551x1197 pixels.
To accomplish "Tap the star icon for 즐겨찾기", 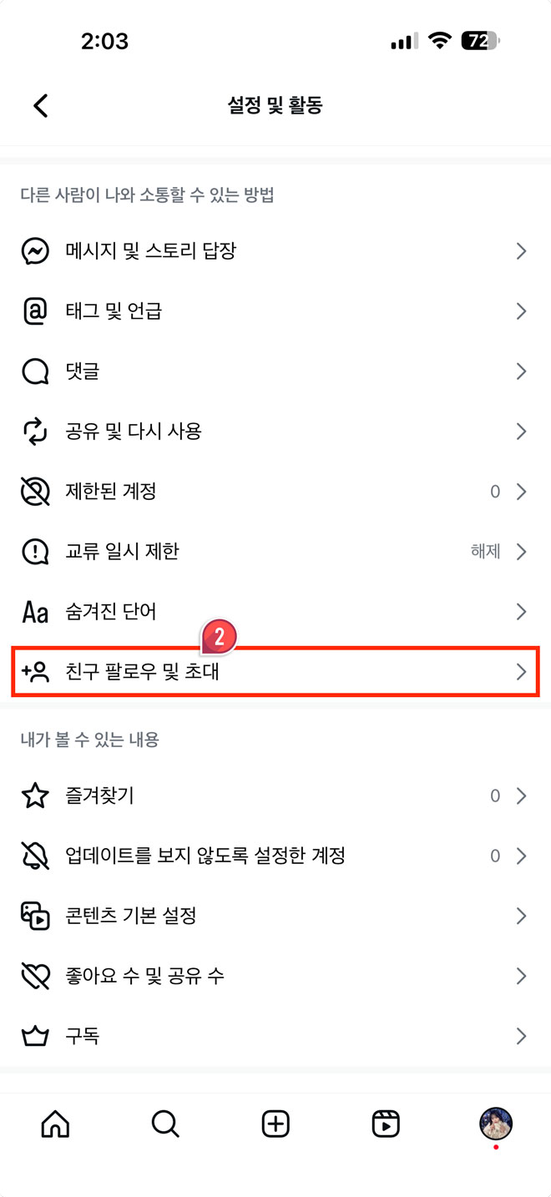I will (x=35, y=795).
